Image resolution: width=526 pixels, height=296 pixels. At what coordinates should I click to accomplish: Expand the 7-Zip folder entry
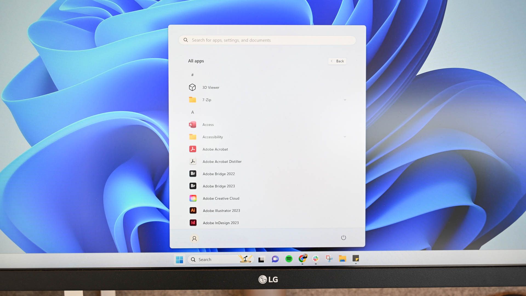point(345,100)
